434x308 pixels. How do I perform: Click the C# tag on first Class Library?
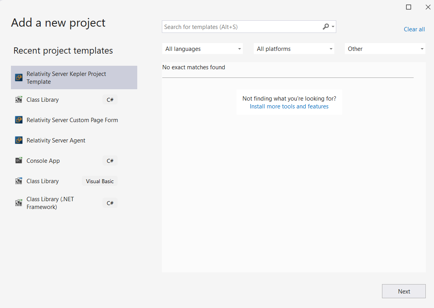click(110, 100)
